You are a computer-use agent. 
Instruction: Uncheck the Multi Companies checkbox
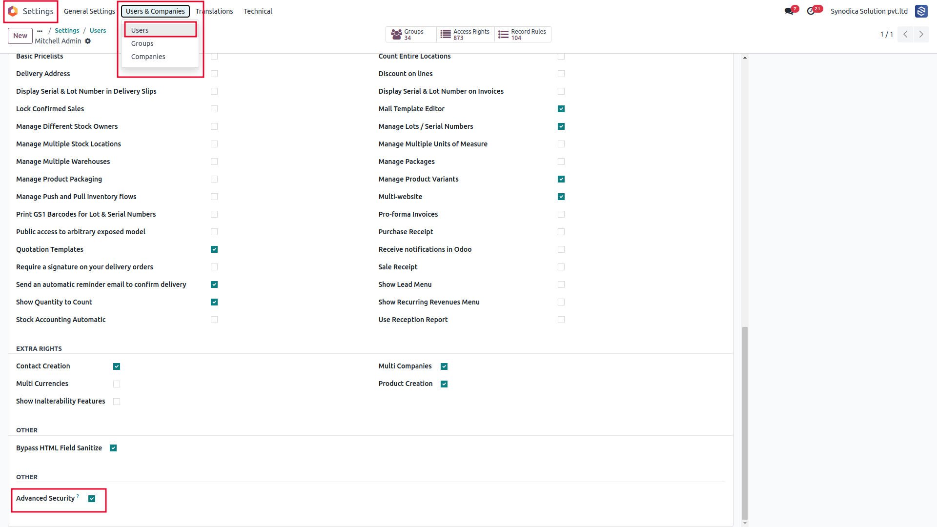click(x=444, y=366)
